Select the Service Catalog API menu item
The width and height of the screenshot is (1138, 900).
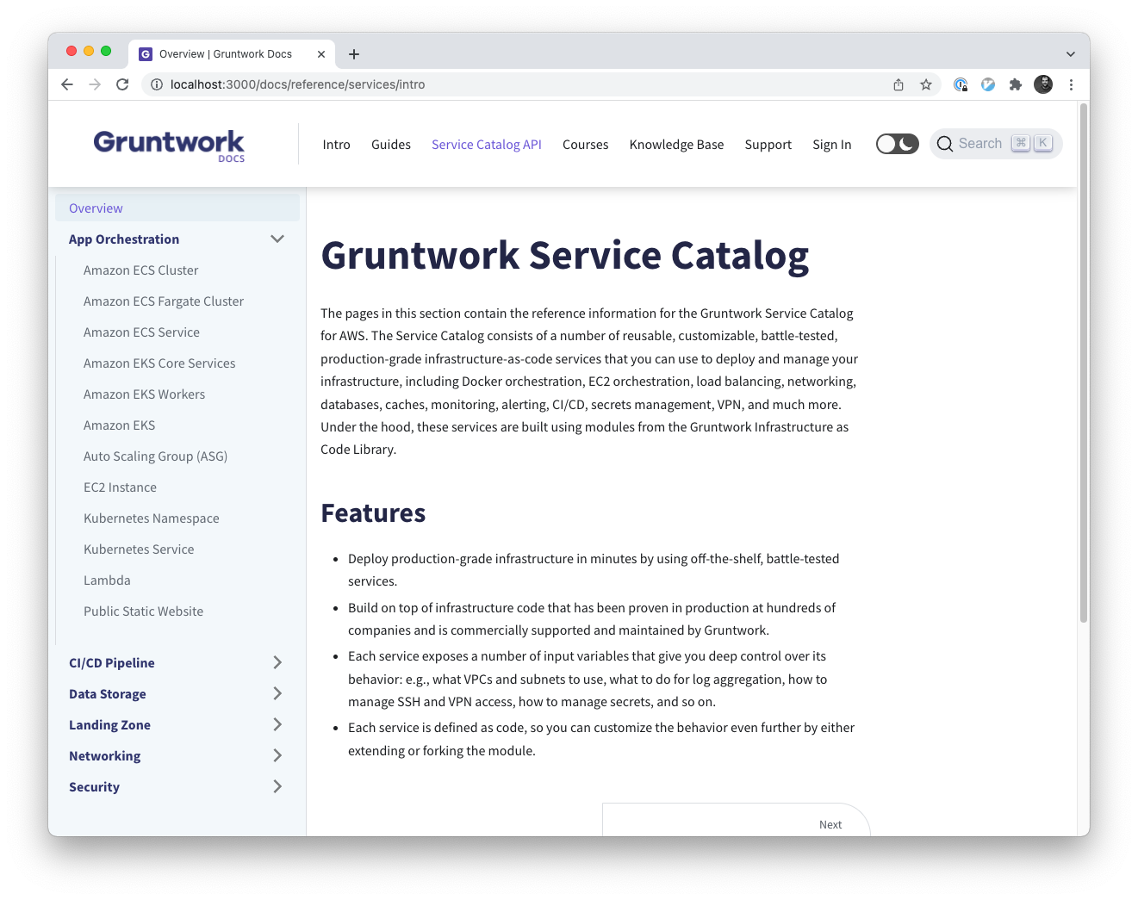pos(487,144)
